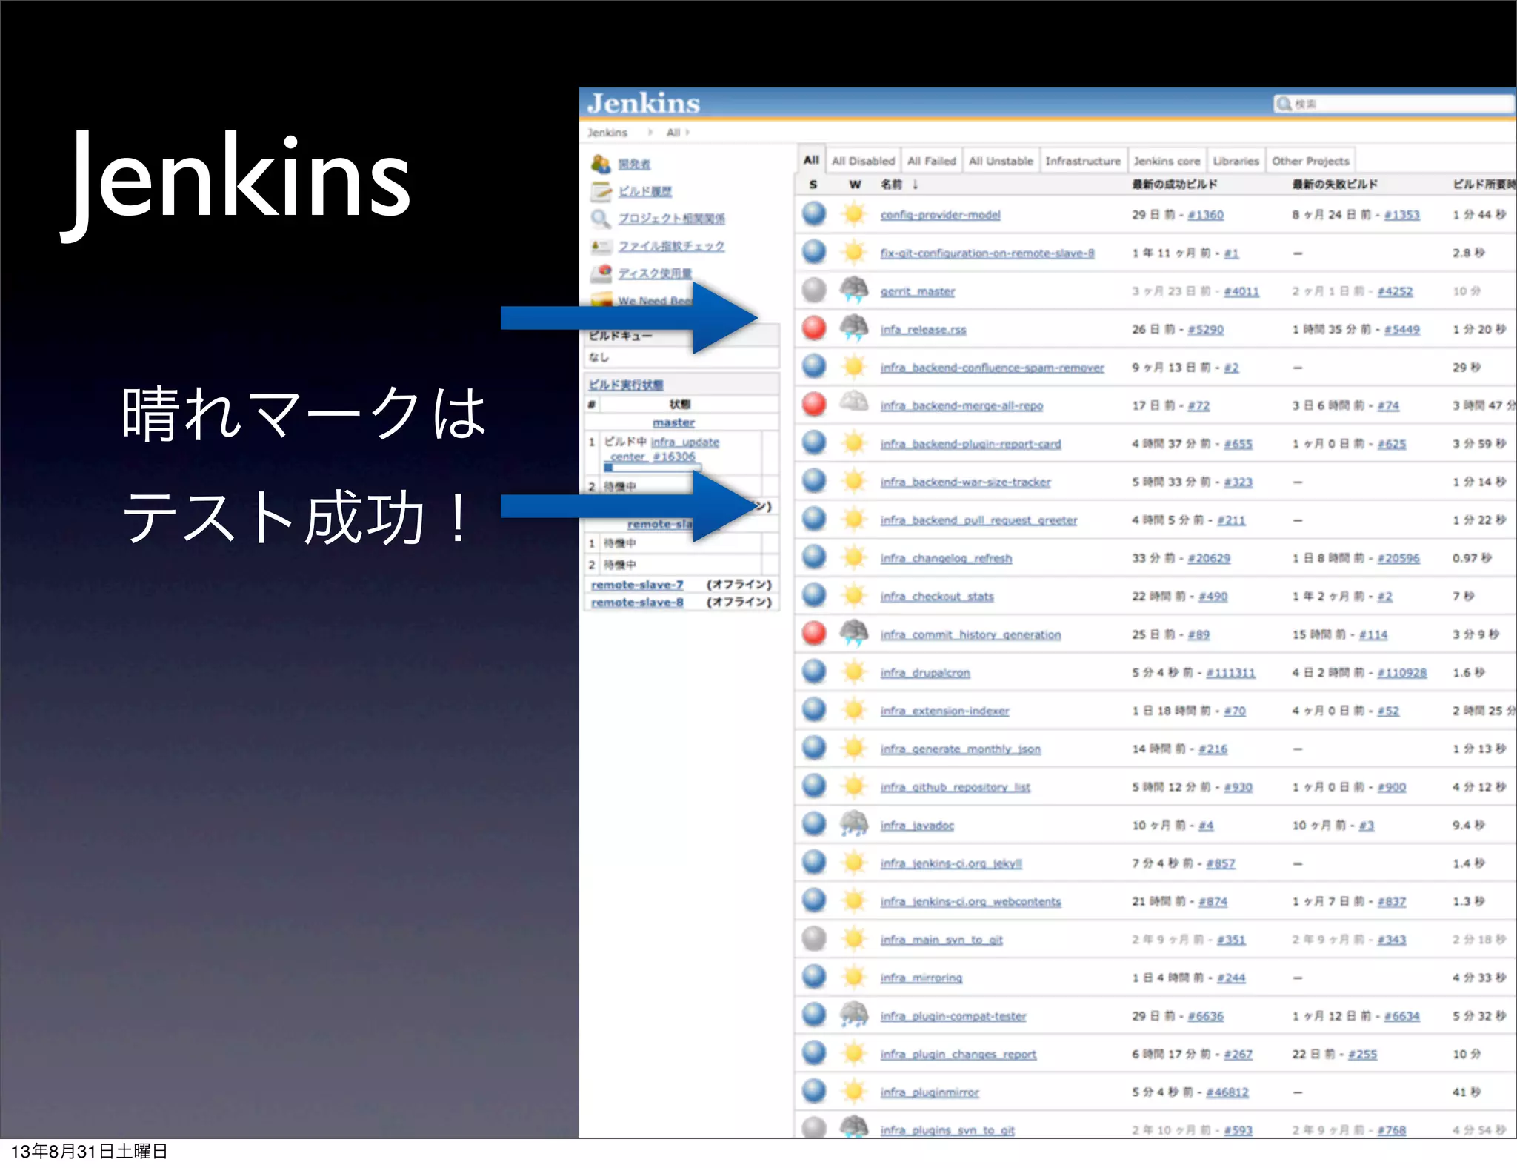Viewport: 1517px width, 1168px height.
Task: Open the Libraries tab
Action: 1236,161
